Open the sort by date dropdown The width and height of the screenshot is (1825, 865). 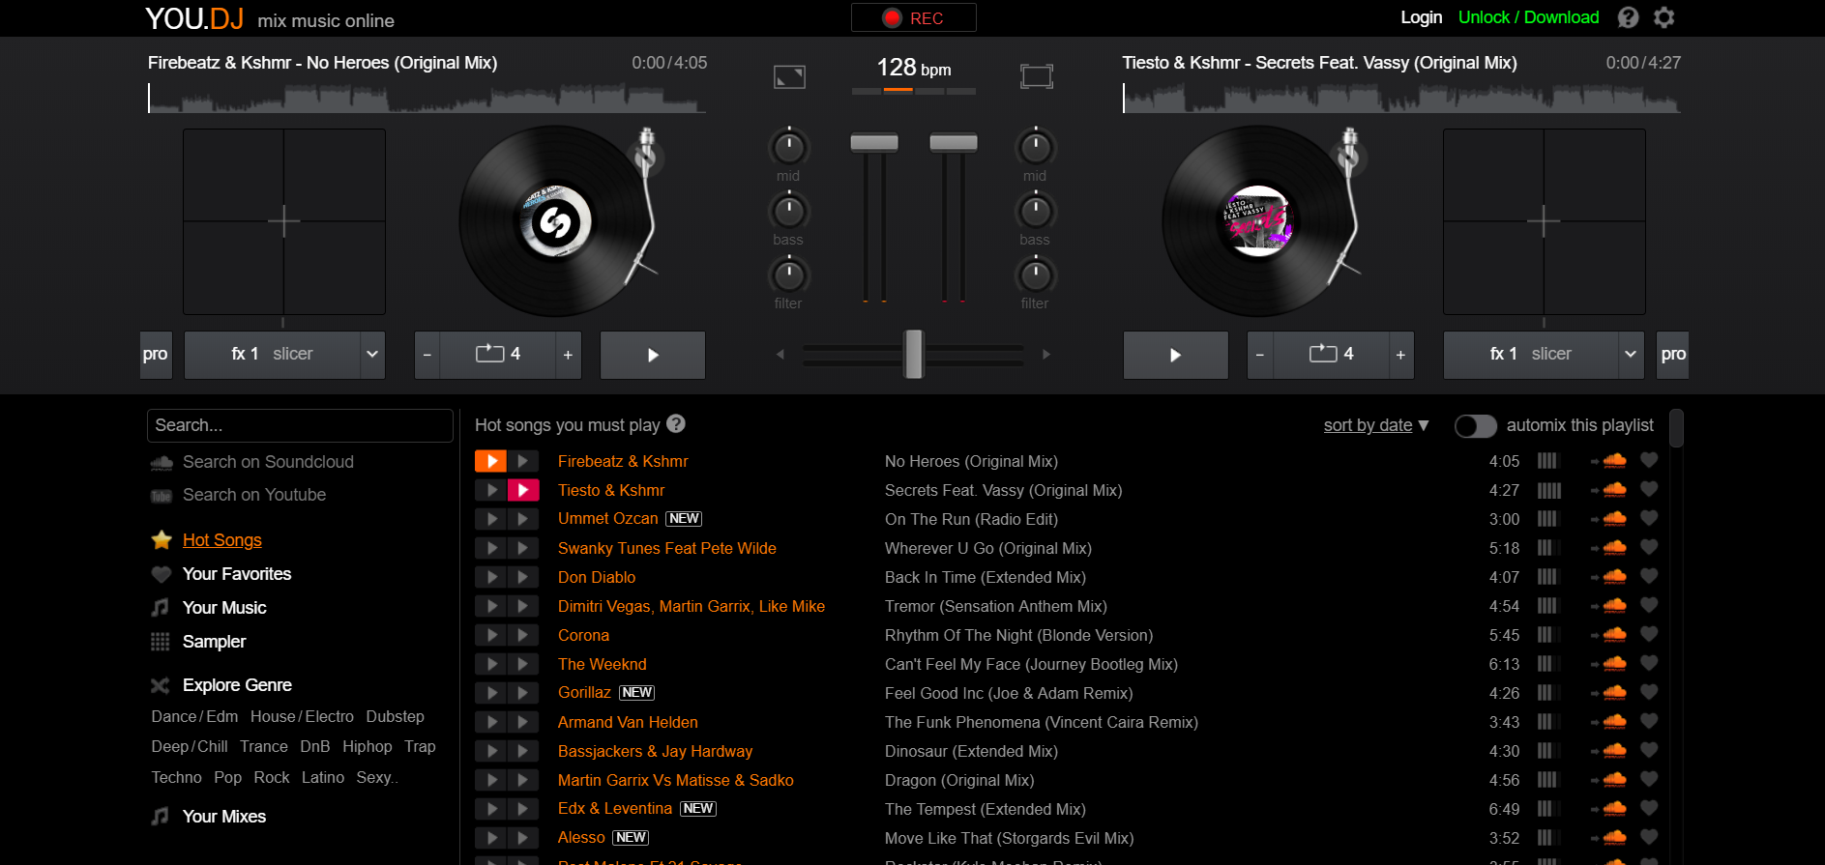coord(1376,425)
